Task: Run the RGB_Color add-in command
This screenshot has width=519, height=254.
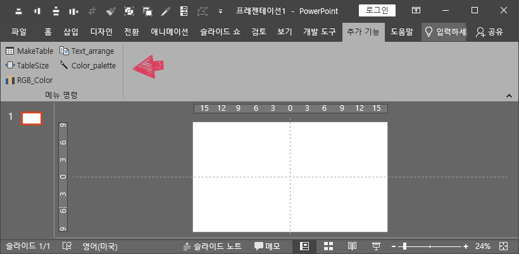Action: (28, 80)
